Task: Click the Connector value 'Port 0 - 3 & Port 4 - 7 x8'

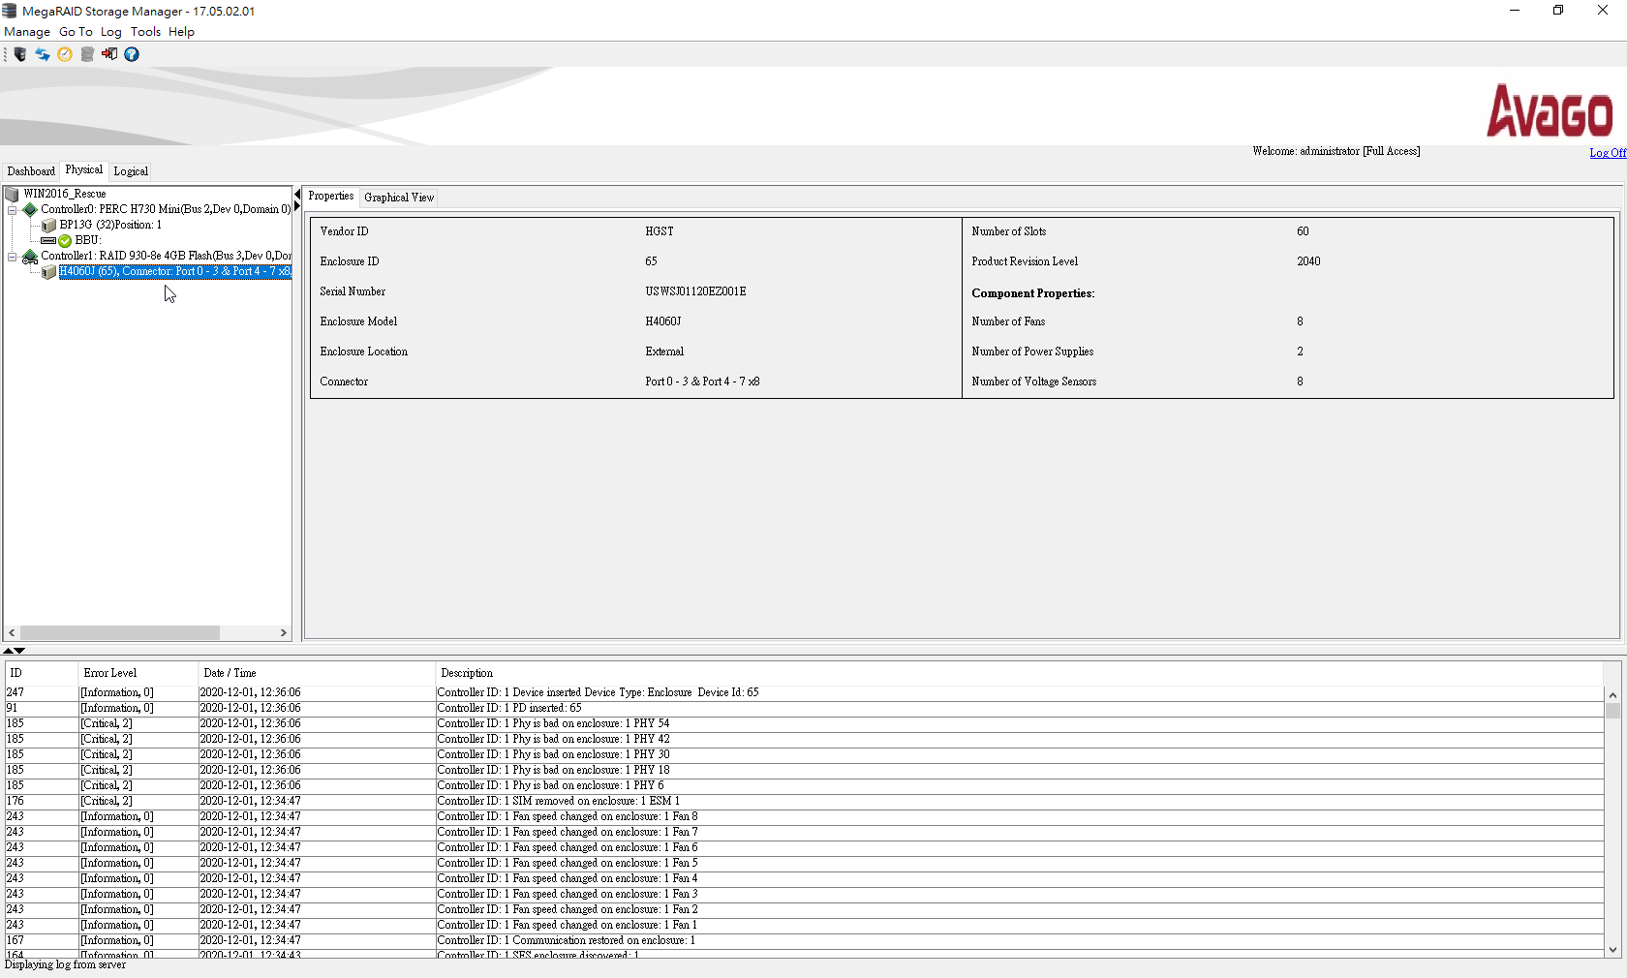Action: coord(702,382)
